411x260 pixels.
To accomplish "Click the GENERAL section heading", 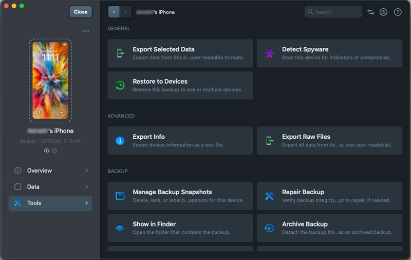I will (x=119, y=28).
